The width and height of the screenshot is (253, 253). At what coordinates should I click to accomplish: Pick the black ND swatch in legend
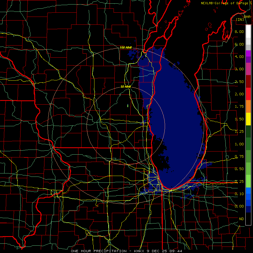[x=248, y=219]
